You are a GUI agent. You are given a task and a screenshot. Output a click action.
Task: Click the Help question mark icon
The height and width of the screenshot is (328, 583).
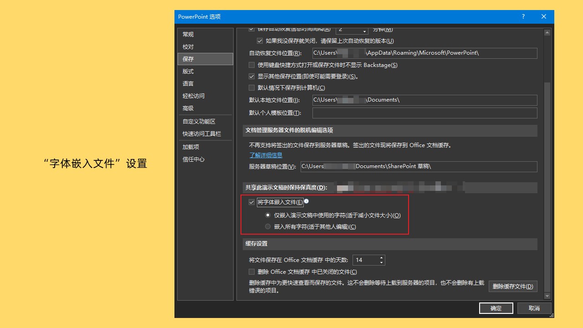coord(523,16)
